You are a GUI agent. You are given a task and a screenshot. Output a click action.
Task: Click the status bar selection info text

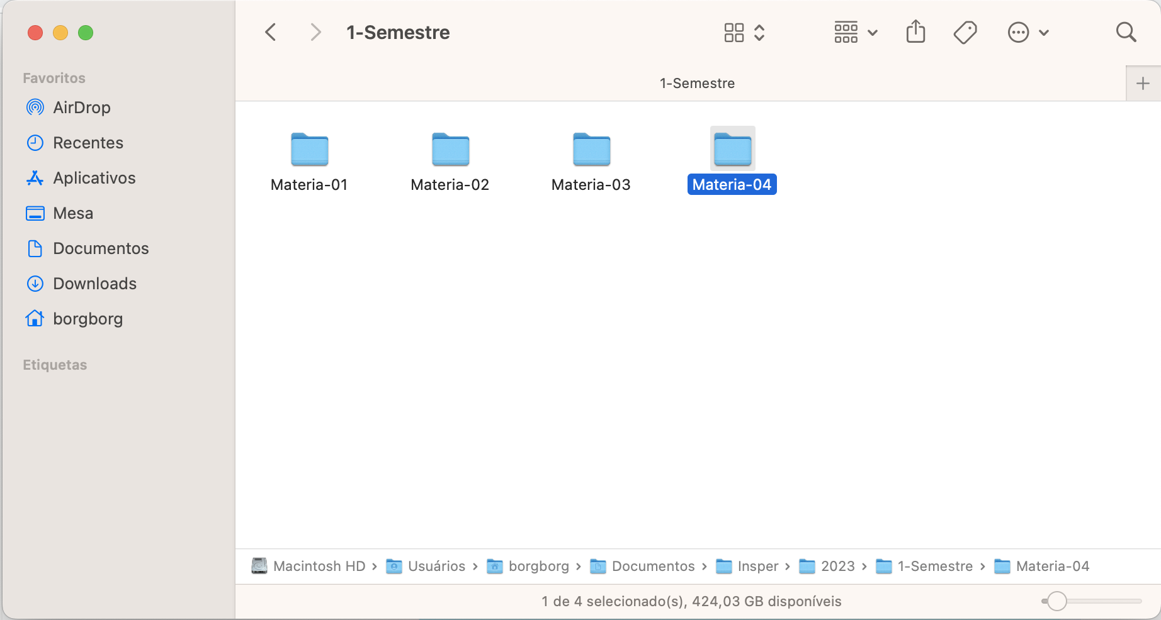pyautogui.click(x=691, y=601)
